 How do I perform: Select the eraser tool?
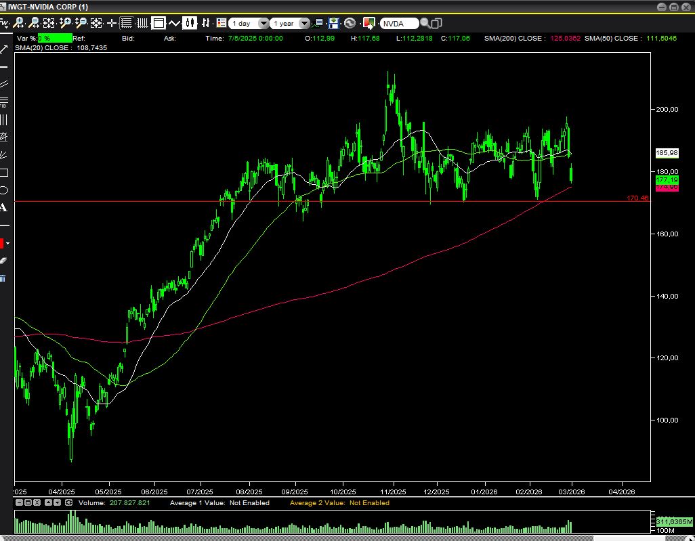click(x=3, y=260)
